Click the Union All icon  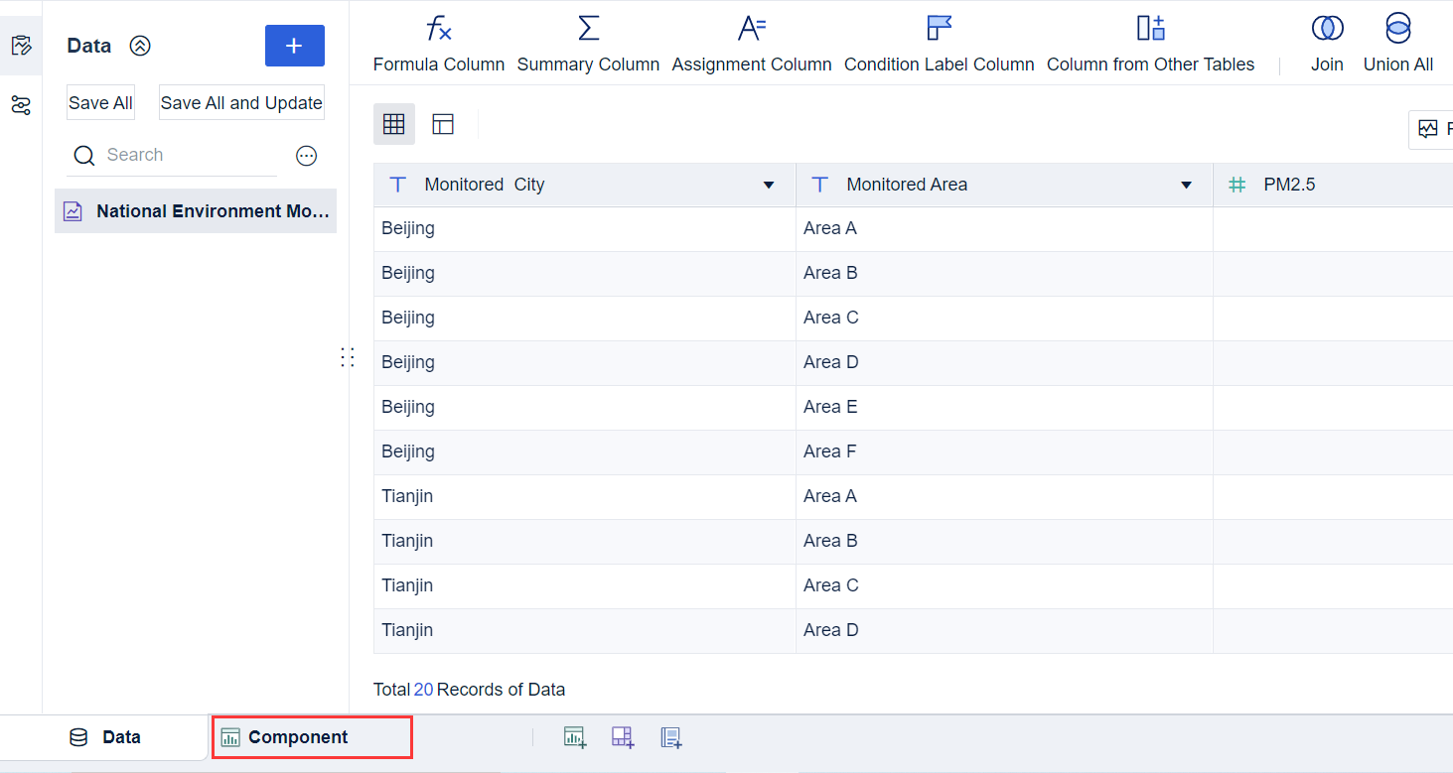(x=1396, y=44)
